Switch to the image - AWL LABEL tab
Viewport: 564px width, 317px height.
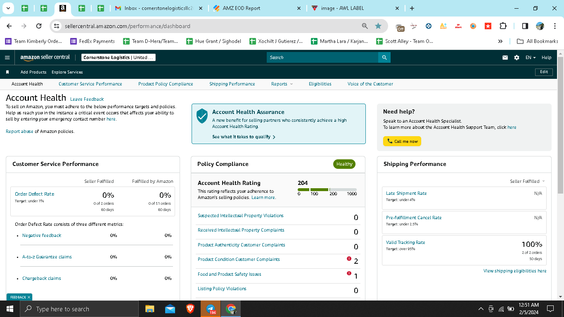pyautogui.click(x=356, y=8)
